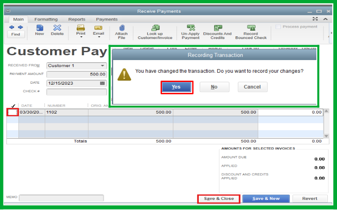Open the Received From customer dropdown
This screenshot has height=210, width=337.
pyautogui.click(x=103, y=66)
